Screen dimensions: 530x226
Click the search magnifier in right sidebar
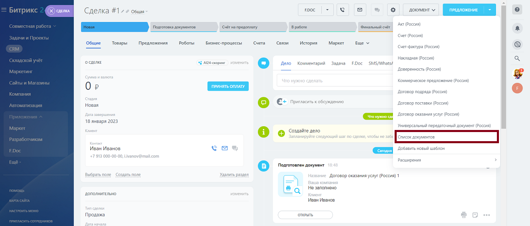click(x=517, y=58)
